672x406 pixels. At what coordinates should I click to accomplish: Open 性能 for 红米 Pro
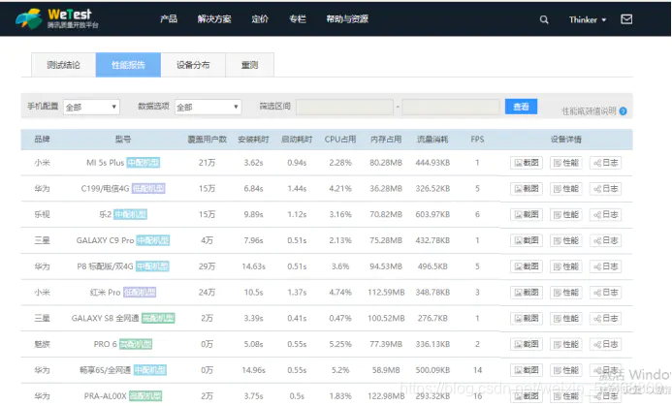pos(566,293)
